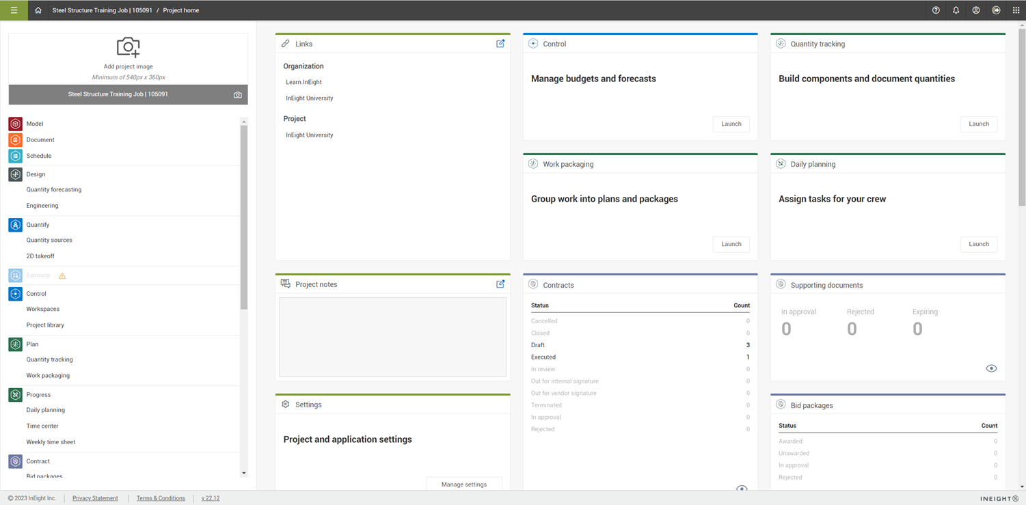Click the home icon in top bar

(38, 10)
